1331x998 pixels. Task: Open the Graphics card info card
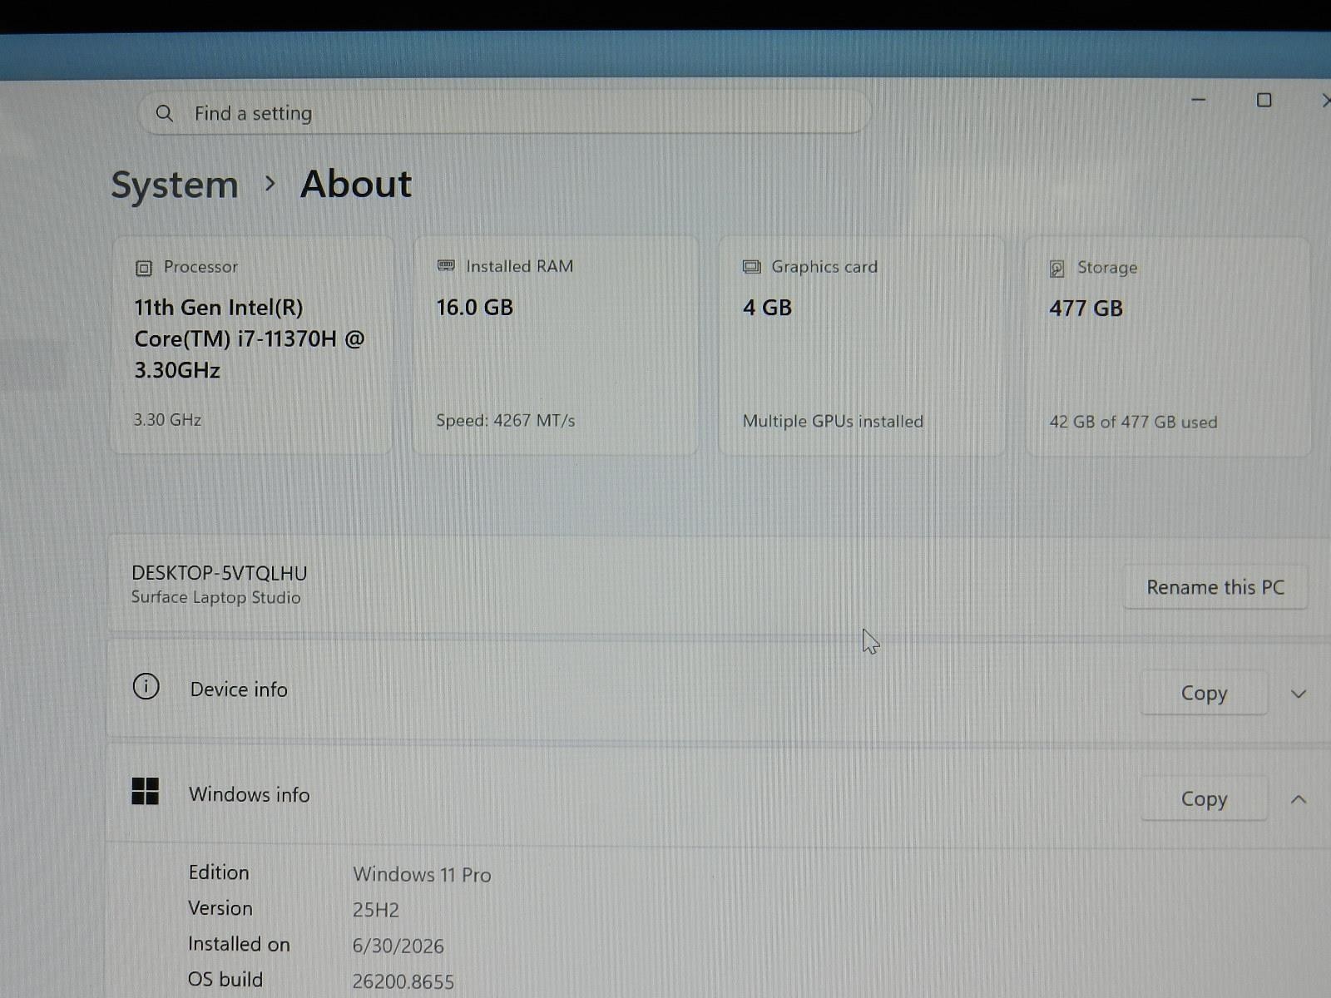[x=862, y=346]
